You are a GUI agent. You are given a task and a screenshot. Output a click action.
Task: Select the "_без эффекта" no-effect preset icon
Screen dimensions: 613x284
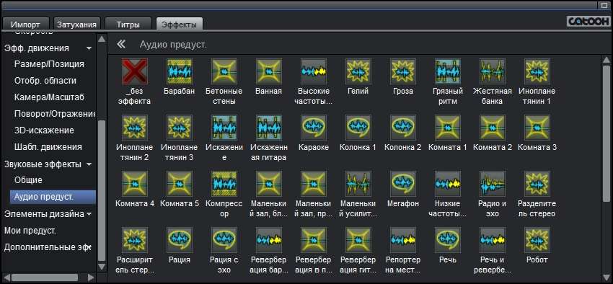click(134, 71)
